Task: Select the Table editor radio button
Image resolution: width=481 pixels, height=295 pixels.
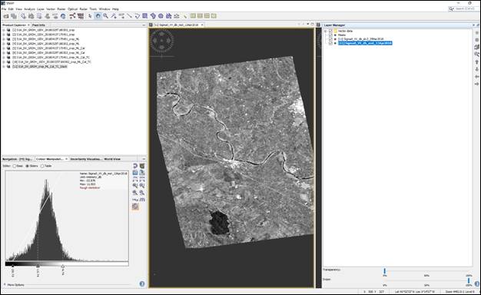Action: (42, 166)
